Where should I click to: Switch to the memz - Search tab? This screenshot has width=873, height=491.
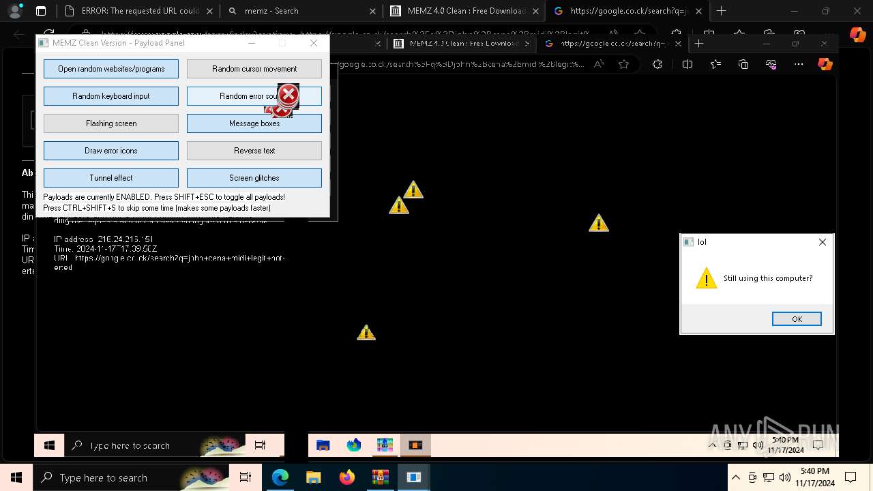300,11
